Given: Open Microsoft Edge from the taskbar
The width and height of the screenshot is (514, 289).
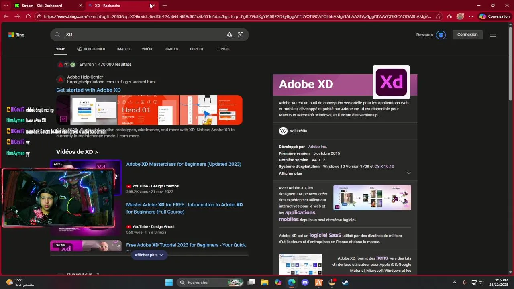Looking at the screenshot, I should click(292, 283).
